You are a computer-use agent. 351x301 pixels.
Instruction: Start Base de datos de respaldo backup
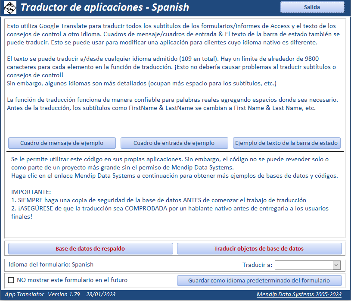90,248
